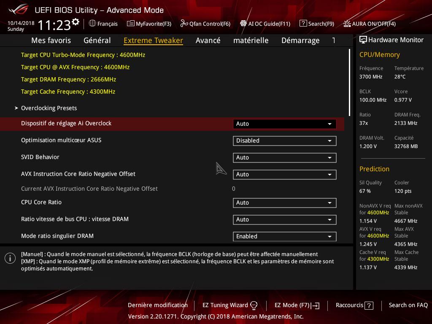Toggle AURA ON/OFF(F4) lighting icon
Viewport: 432px width, 324px height.
(347, 24)
